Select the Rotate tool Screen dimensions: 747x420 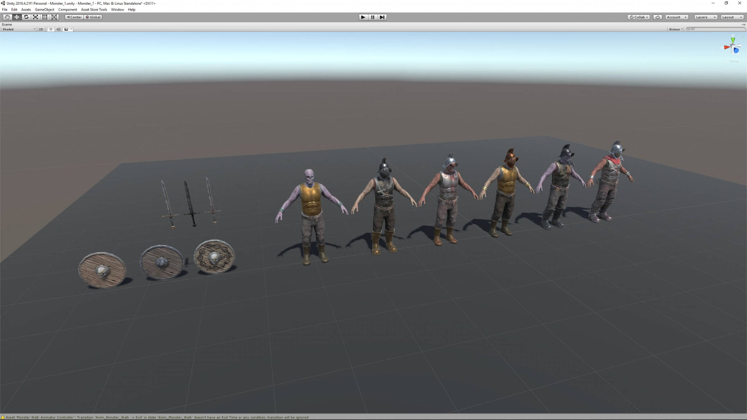pos(26,17)
